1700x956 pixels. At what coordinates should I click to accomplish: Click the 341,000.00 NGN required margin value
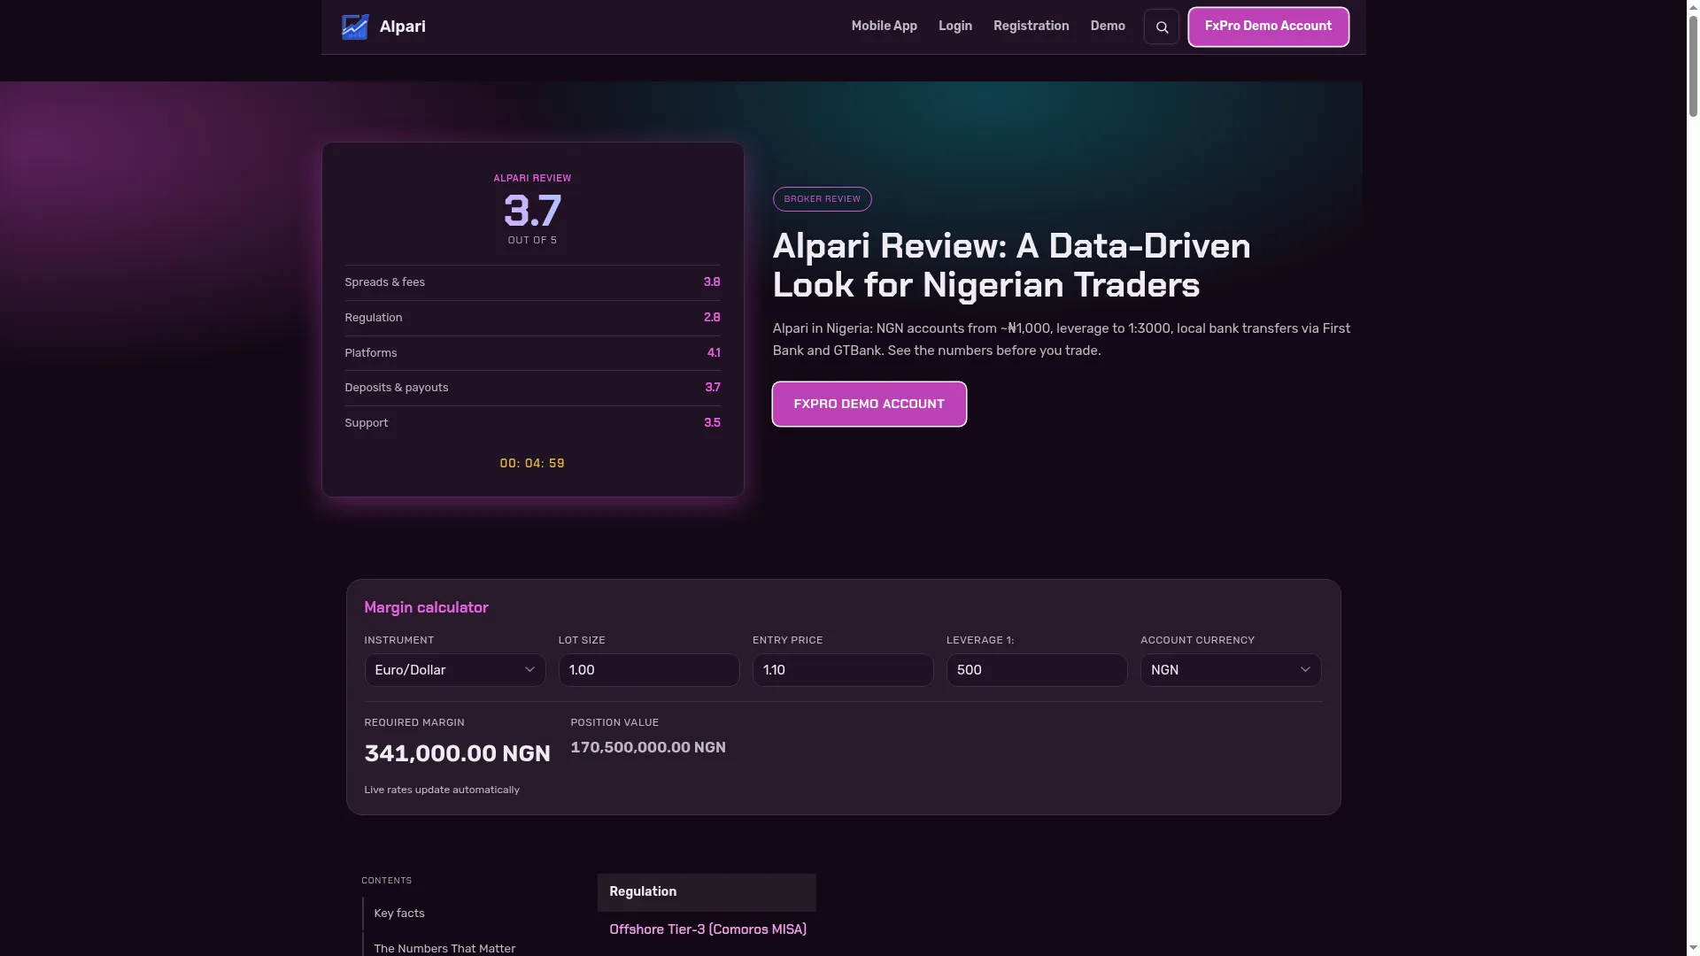[x=457, y=753]
